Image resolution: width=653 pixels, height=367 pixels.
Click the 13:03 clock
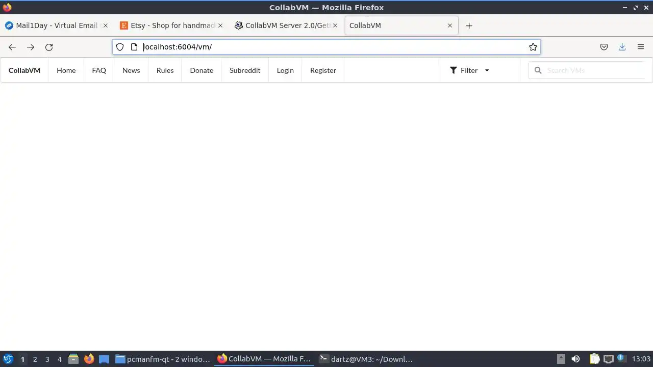point(641,359)
